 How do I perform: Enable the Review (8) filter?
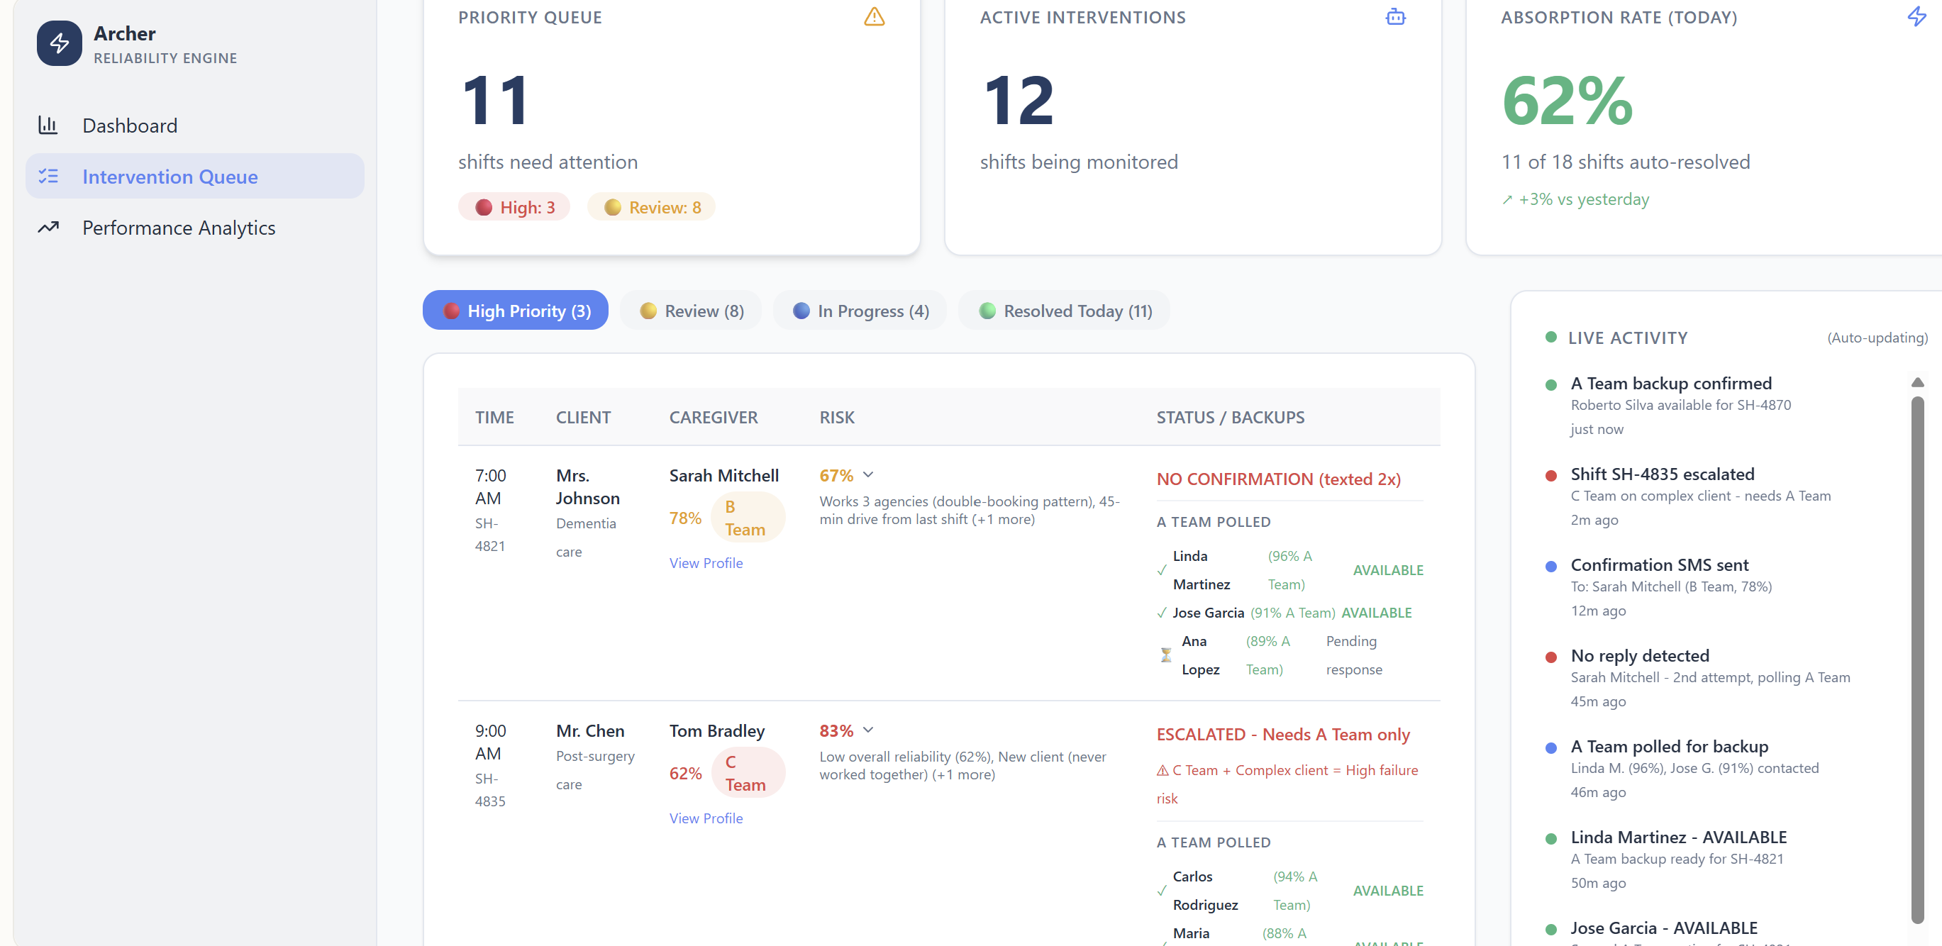[690, 310]
